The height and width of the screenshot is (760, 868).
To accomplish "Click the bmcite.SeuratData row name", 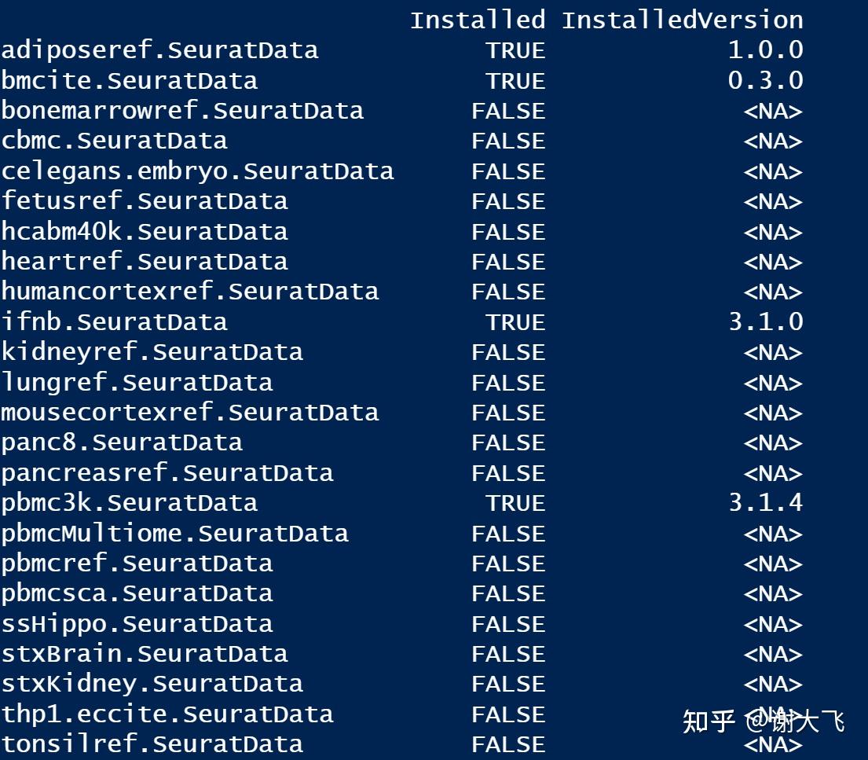I will (x=129, y=81).
